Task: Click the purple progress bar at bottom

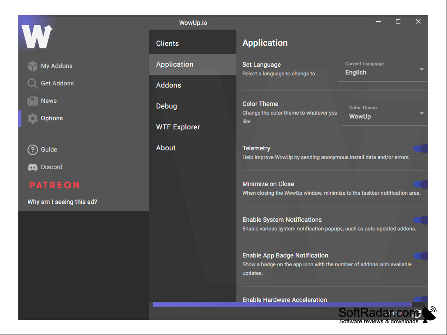Action: (282, 305)
